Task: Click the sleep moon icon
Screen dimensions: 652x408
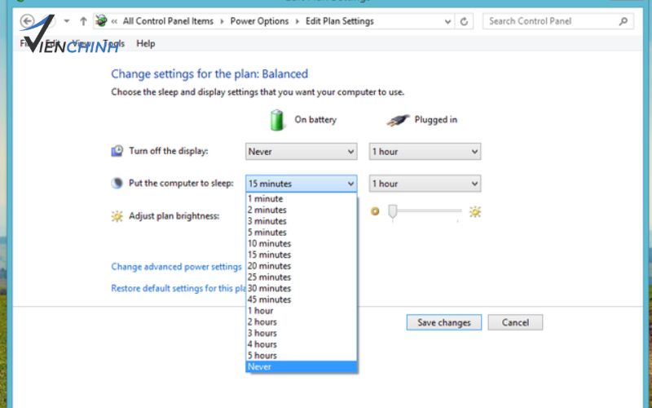Action: [117, 183]
